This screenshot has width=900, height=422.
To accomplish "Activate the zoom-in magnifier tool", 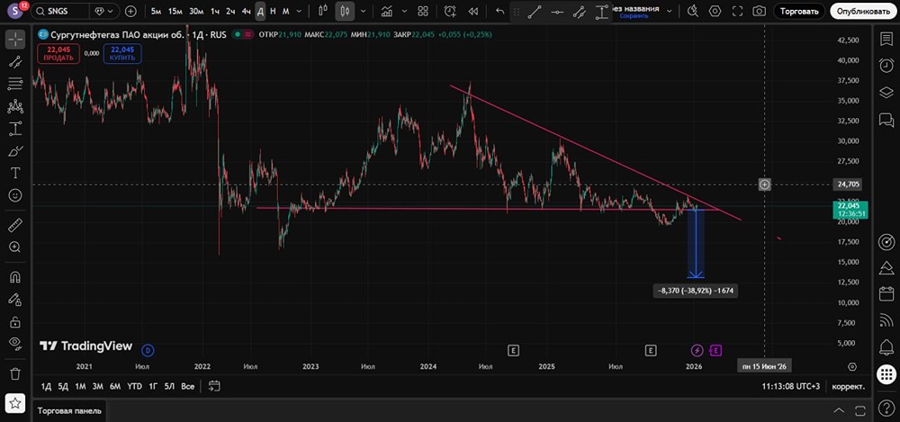I will coord(15,247).
